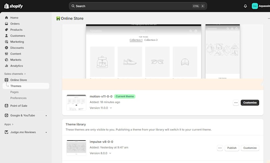Click 'Added: 18 minutes ago' text
The width and height of the screenshot is (270, 163).
pyautogui.click(x=105, y=102)
